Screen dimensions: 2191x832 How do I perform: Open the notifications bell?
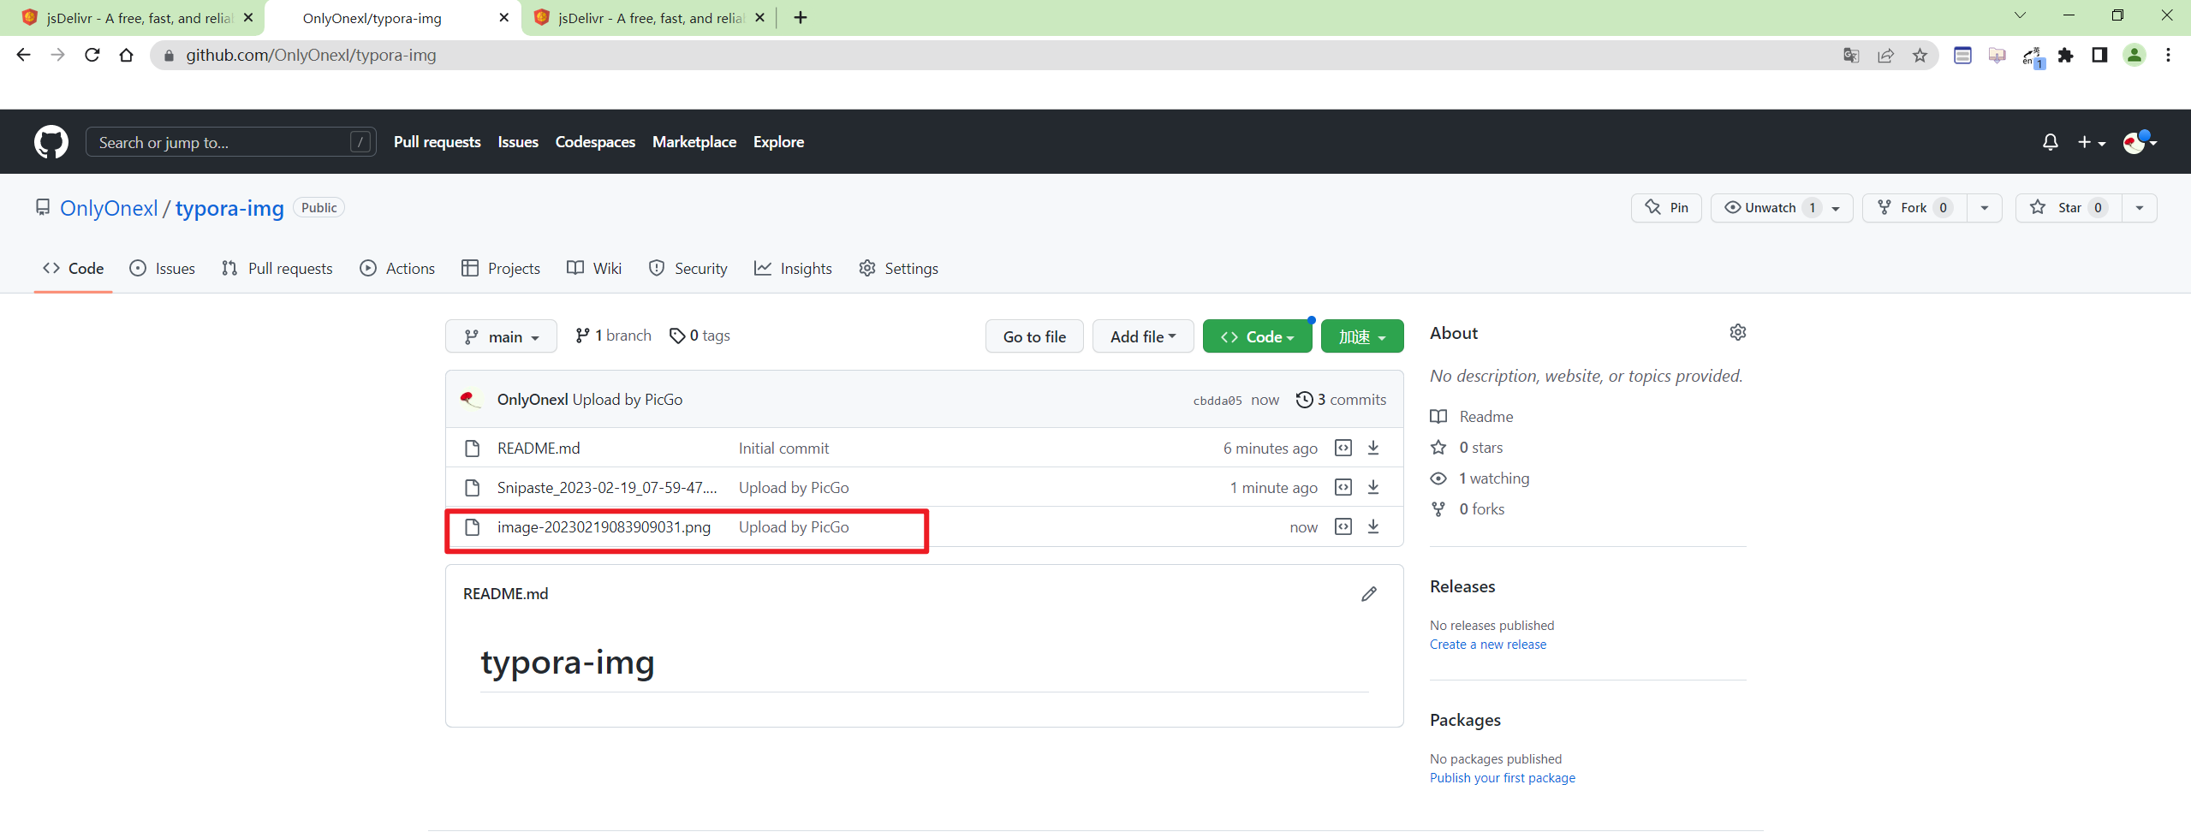(x=2050, y=142)
